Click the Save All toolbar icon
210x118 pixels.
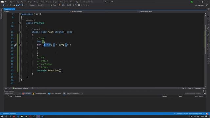(x=19, y=5)
